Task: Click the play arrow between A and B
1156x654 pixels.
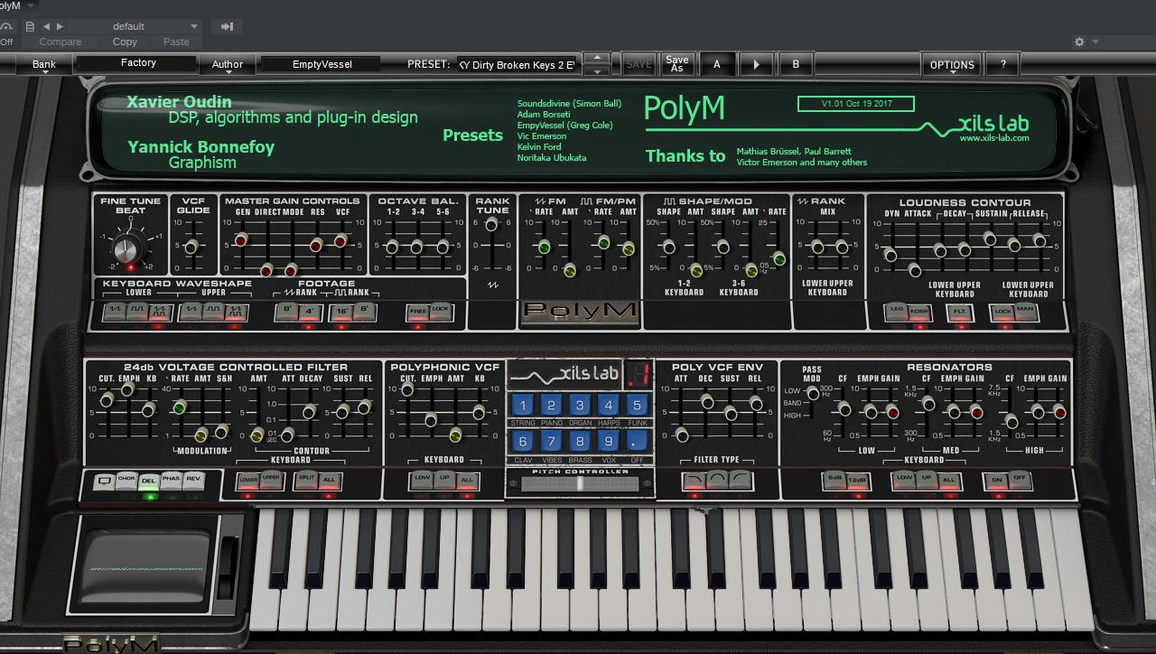Action: click(756, 64)
